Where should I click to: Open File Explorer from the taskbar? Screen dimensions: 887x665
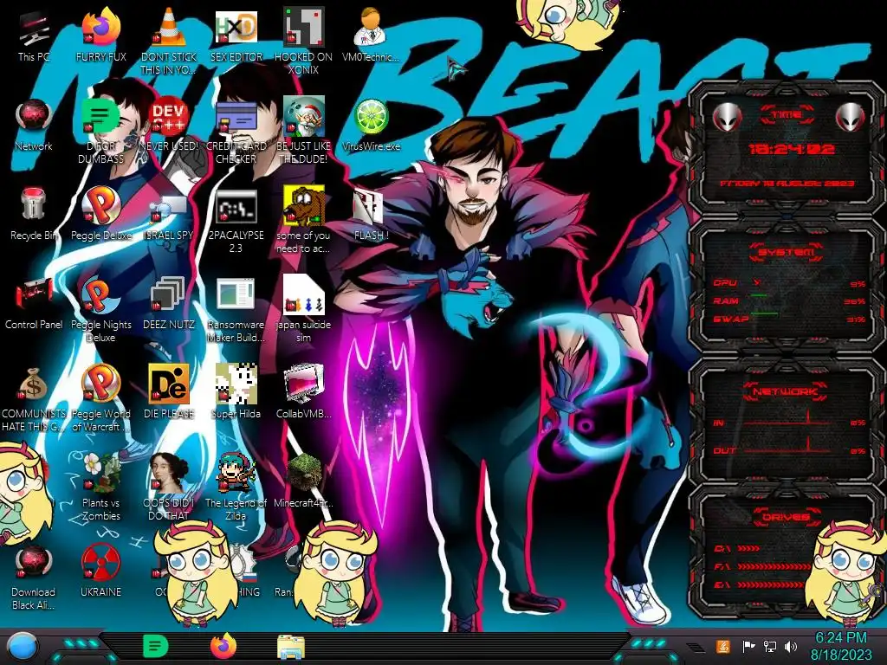tap(291, 647)
